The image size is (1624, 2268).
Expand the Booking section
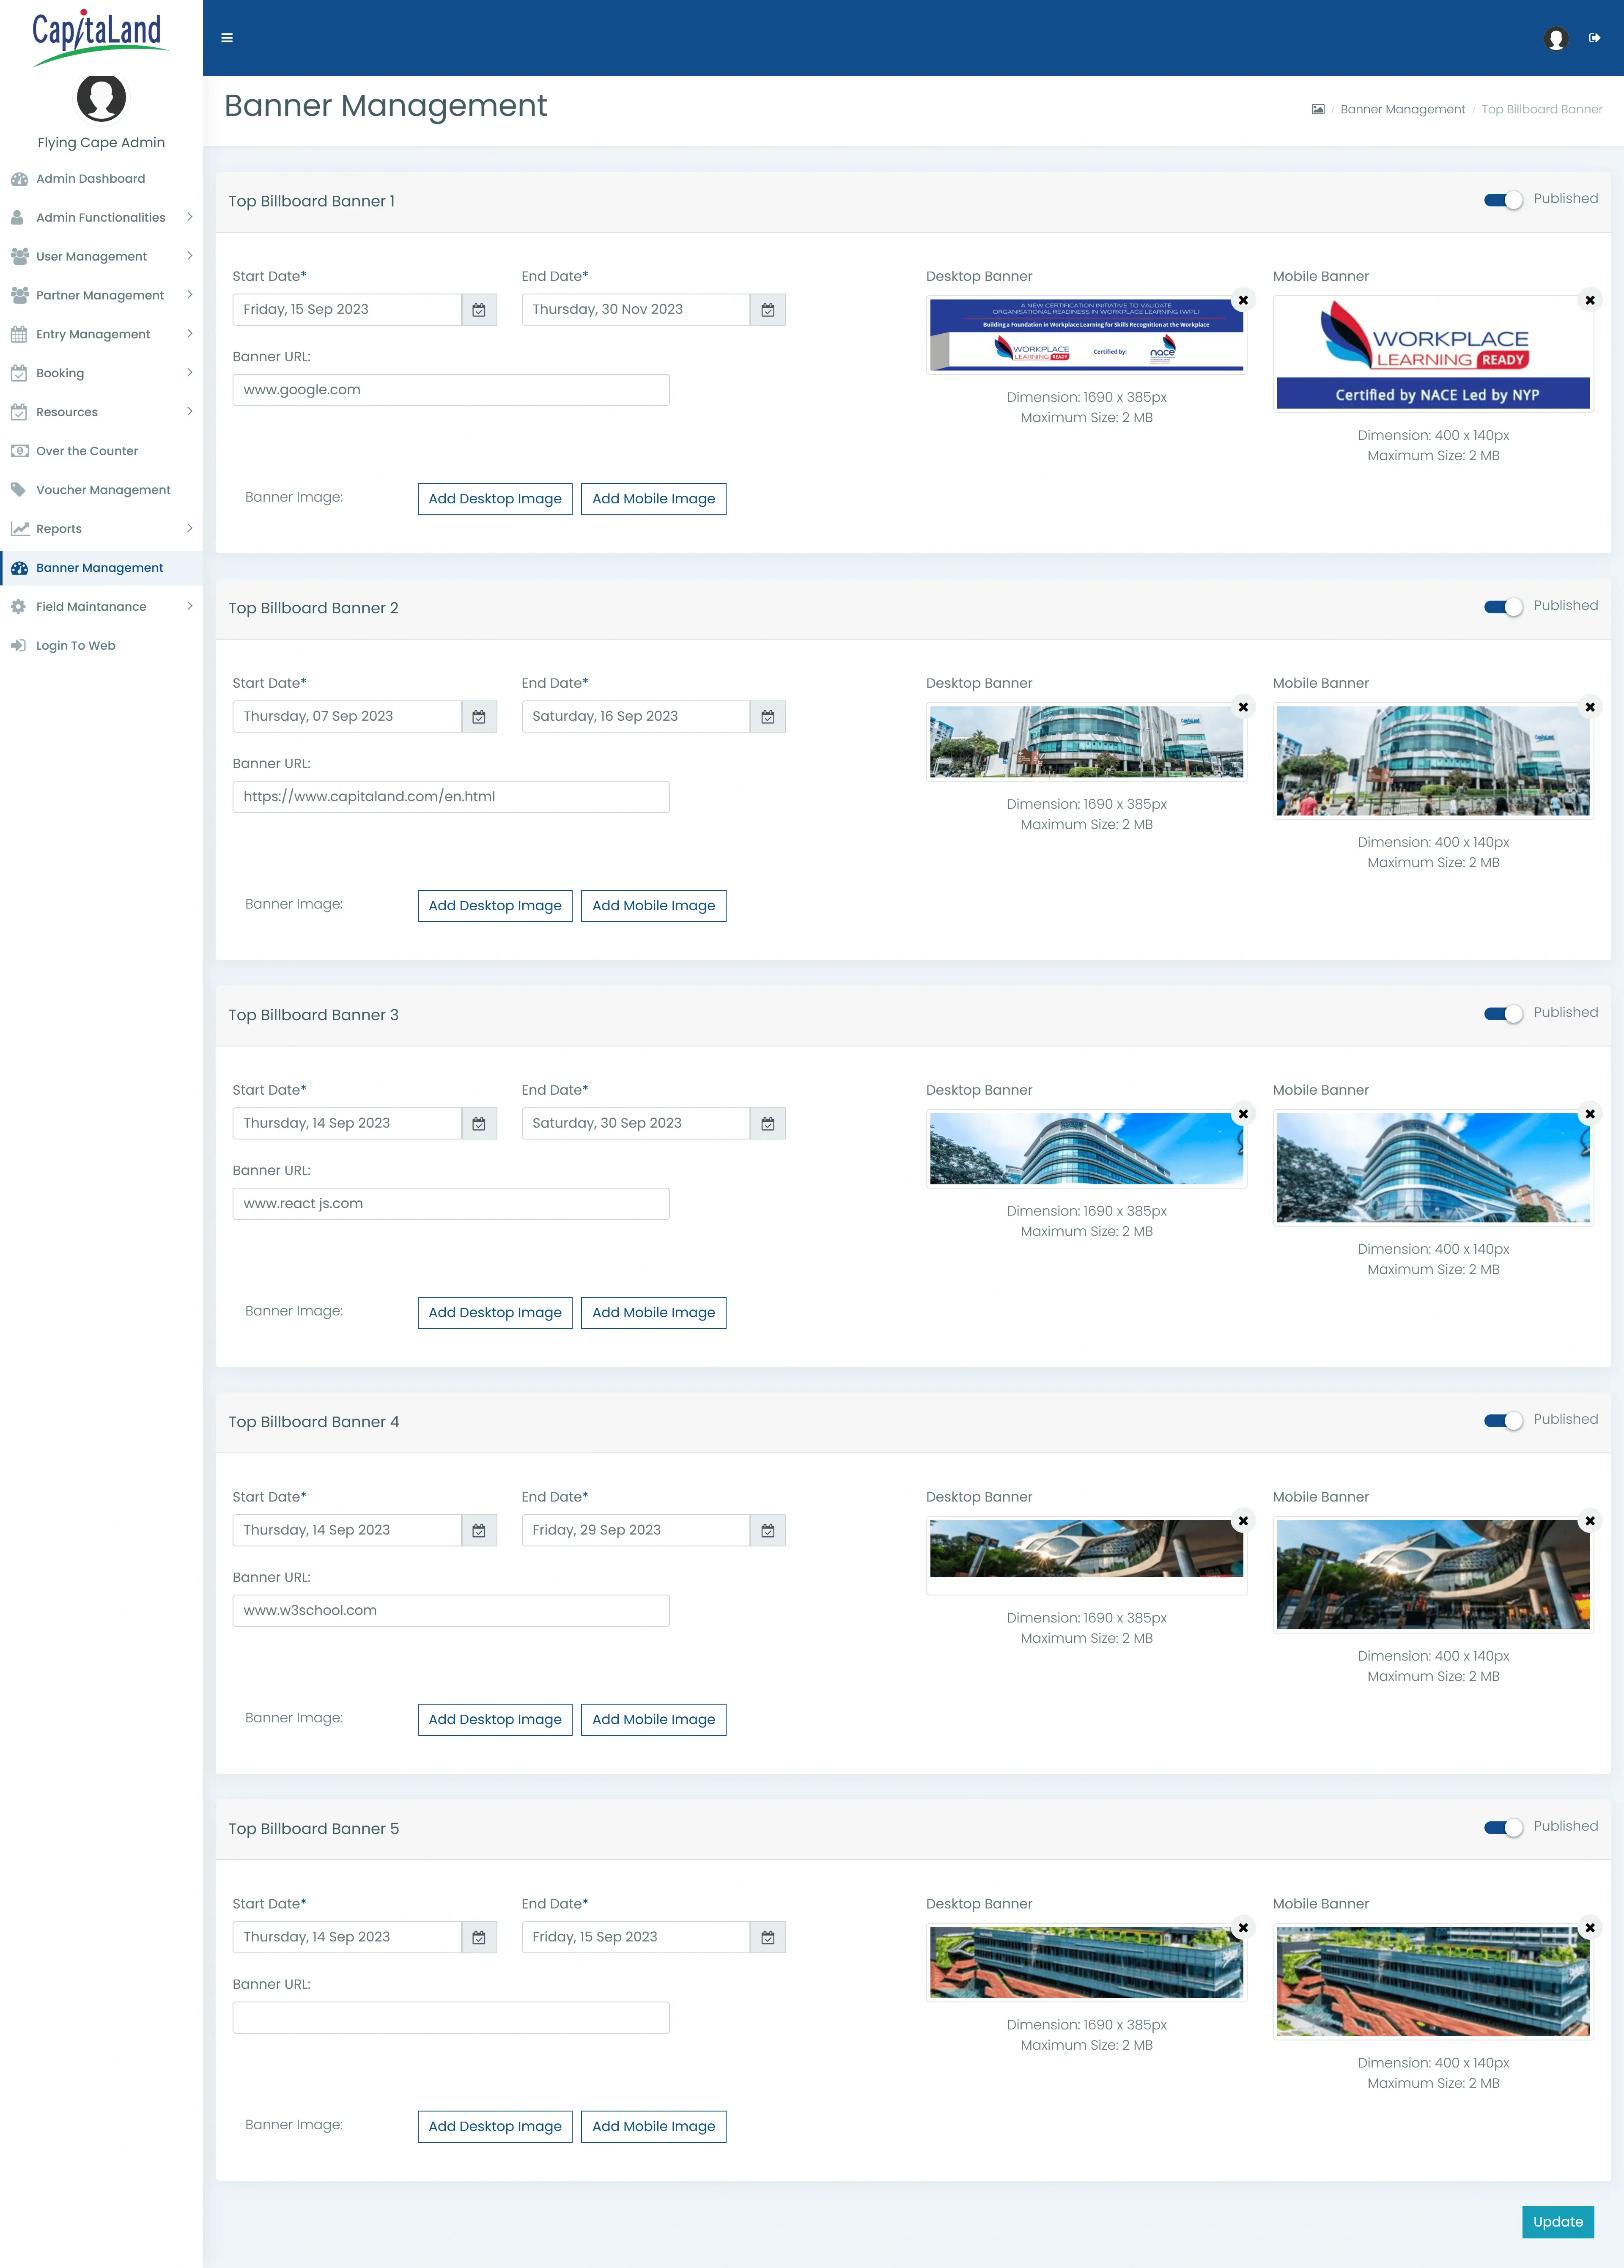(x=60, y=373)
